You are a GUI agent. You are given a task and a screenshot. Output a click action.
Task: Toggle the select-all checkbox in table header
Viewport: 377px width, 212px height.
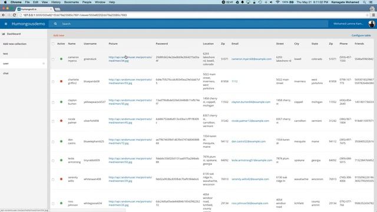(53, 44)
